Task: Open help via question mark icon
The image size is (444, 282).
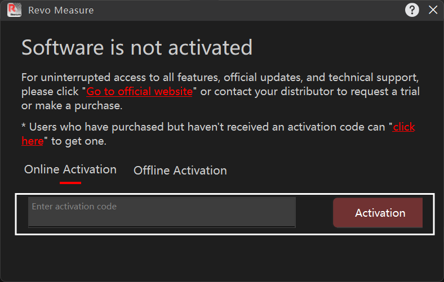Action: pos(412,10)
